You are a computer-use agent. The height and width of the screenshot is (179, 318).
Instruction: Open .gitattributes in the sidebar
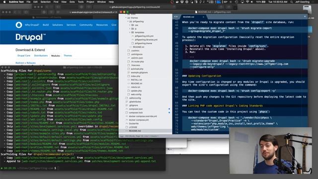tap(135, 102)
